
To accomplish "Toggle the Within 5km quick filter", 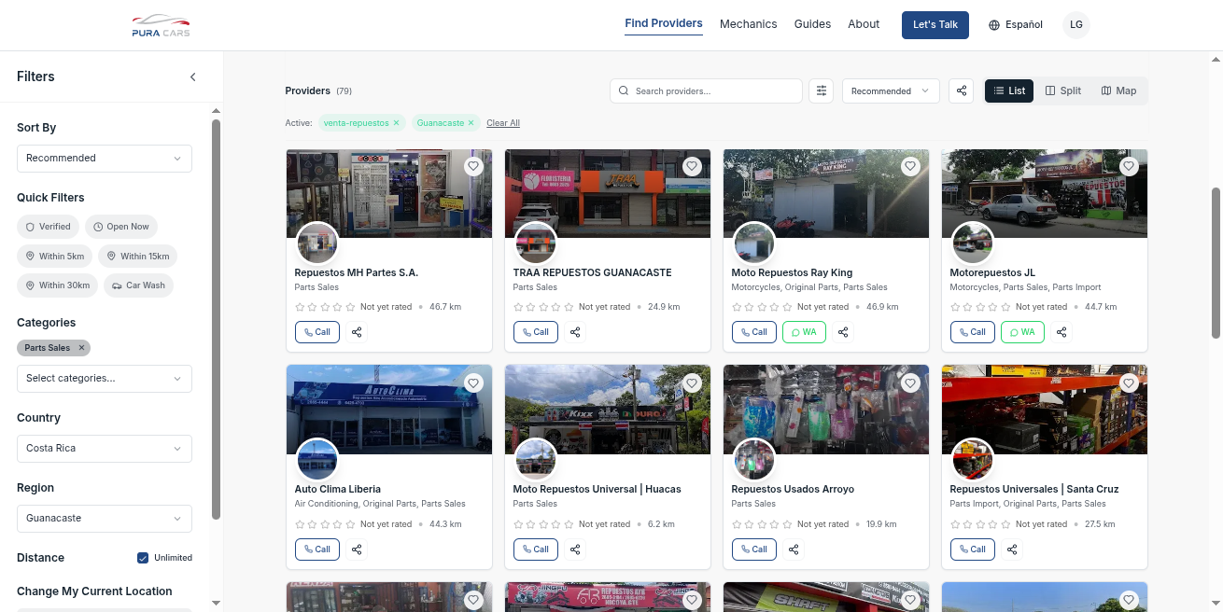I will coord(54,257).
